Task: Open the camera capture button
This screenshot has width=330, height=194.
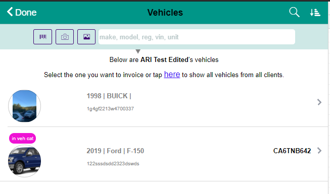Action: click(x=65, y=37)
